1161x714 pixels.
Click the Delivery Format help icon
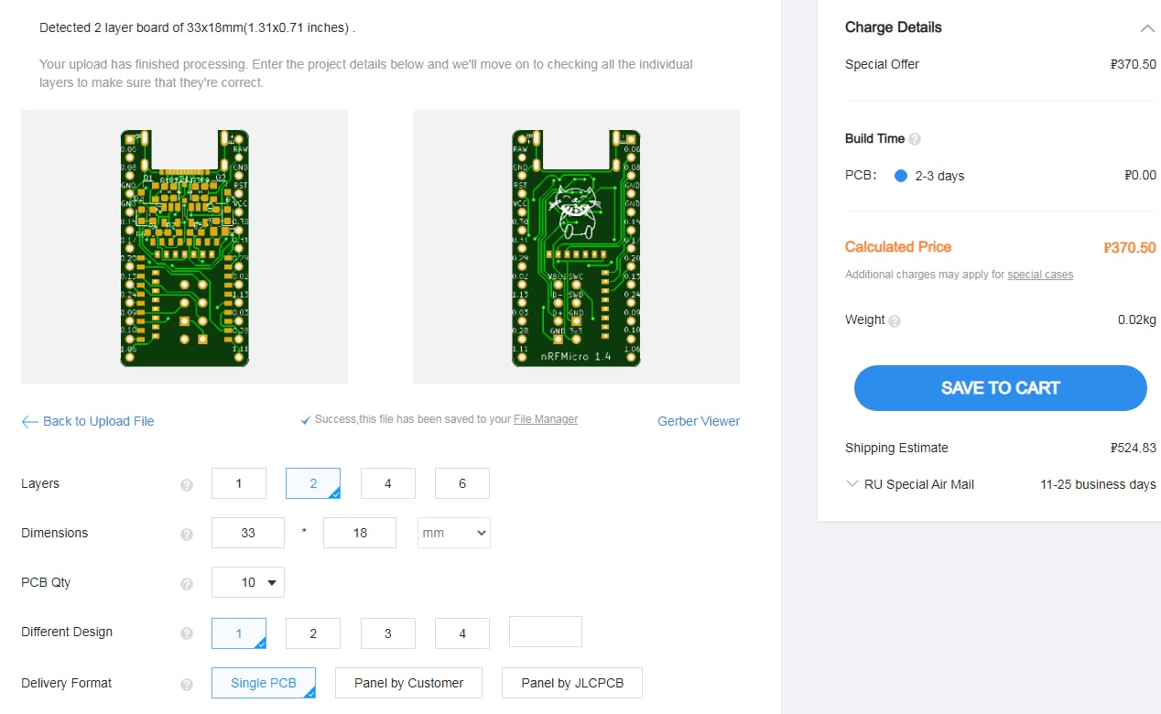pos(187,685)
